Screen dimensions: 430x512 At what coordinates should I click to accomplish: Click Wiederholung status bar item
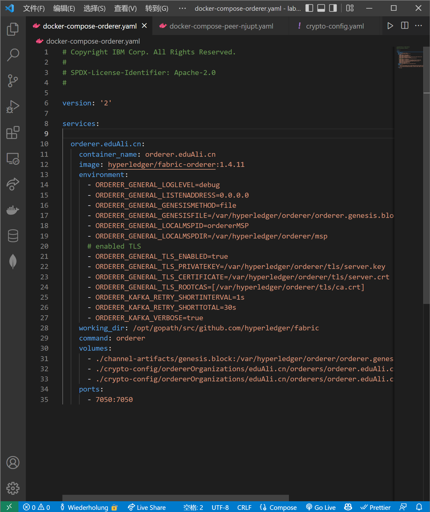click(x=89, y=507)
